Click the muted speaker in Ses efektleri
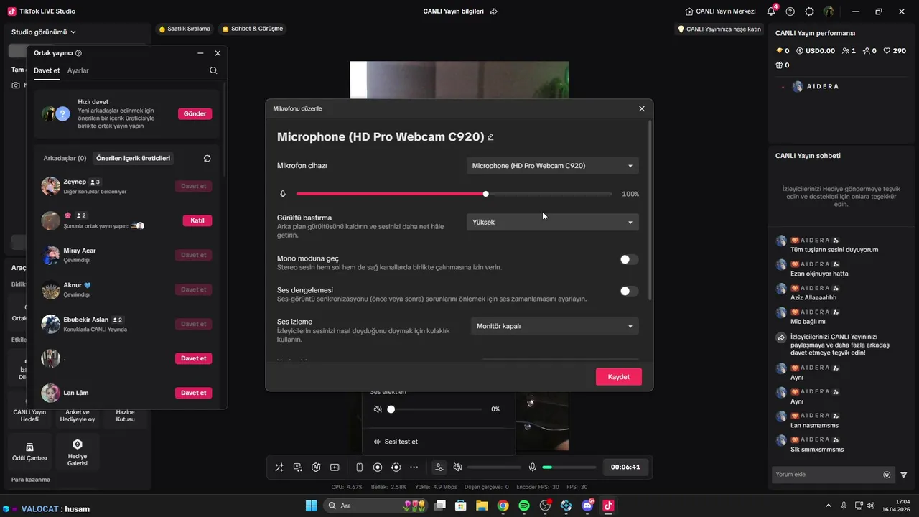Image resolution: width=919 pixels, height=517 pixels. click(378, 409)
